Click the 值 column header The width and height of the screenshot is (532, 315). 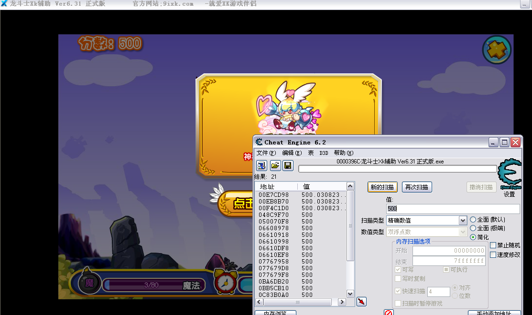322,186
